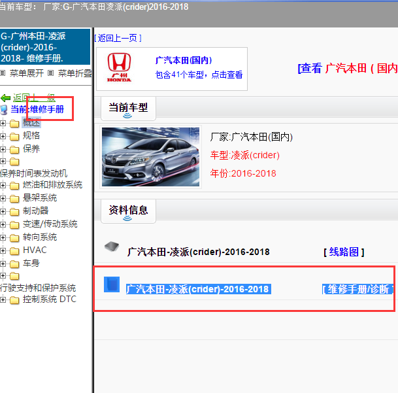
Task: Click 菜单折叠 to collapse the menu
Action: [x=75, y=73]
